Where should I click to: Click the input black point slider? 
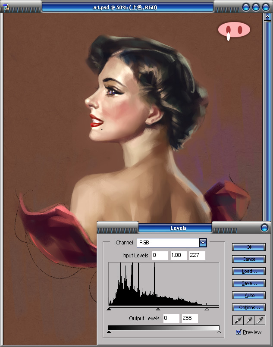109,309
